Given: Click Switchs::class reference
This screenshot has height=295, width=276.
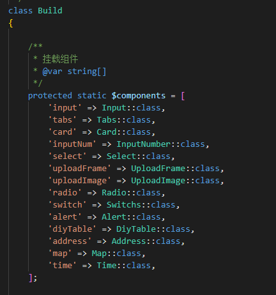Looking at the screenshot, I should (141, 205).
